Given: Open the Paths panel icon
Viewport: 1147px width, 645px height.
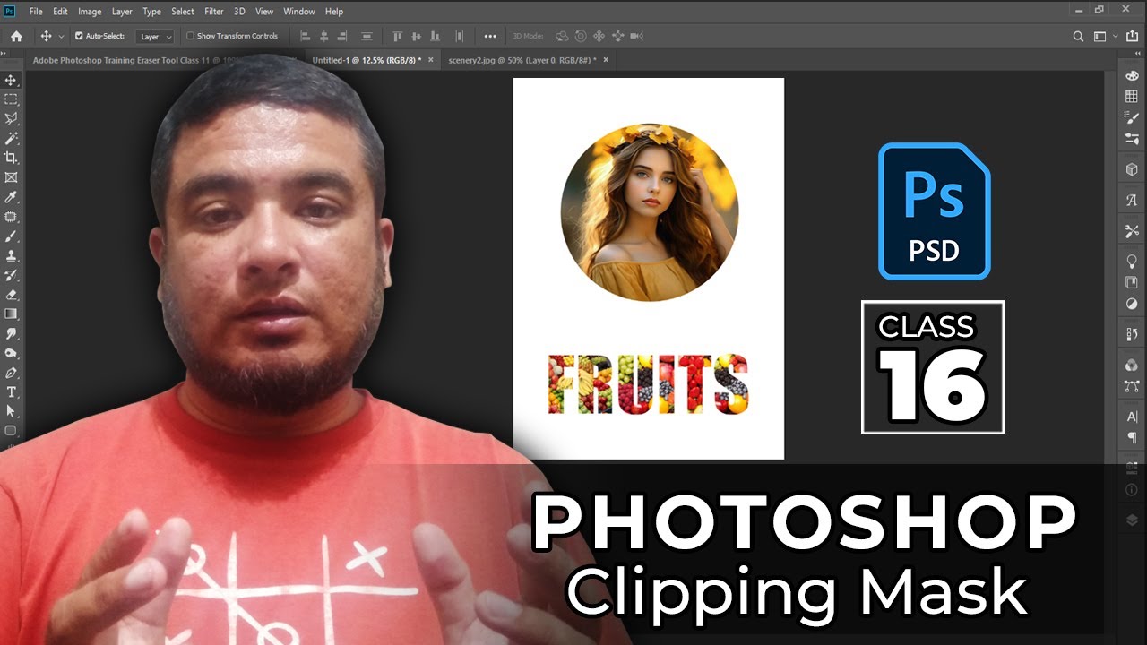Looking at the screenshot, I should (x=1132, y=386).
